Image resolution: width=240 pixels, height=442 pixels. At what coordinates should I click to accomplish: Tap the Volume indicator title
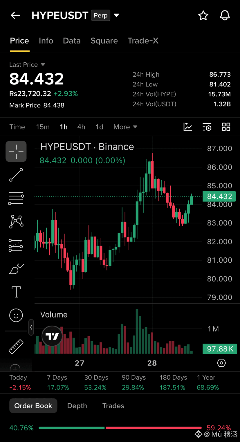(54, 315)
